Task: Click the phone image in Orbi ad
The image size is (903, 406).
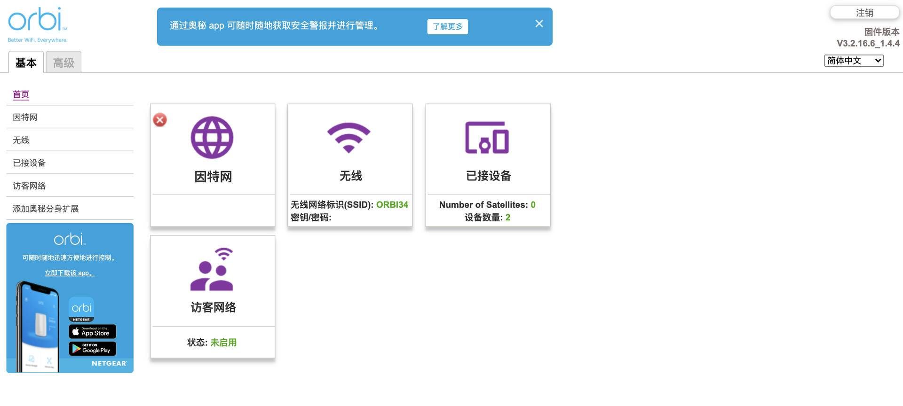Action: pyautogui.click(x=39, y=327)
